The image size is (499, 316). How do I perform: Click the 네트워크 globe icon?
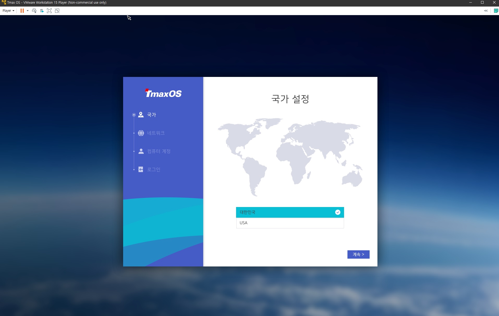click(141, 133)
